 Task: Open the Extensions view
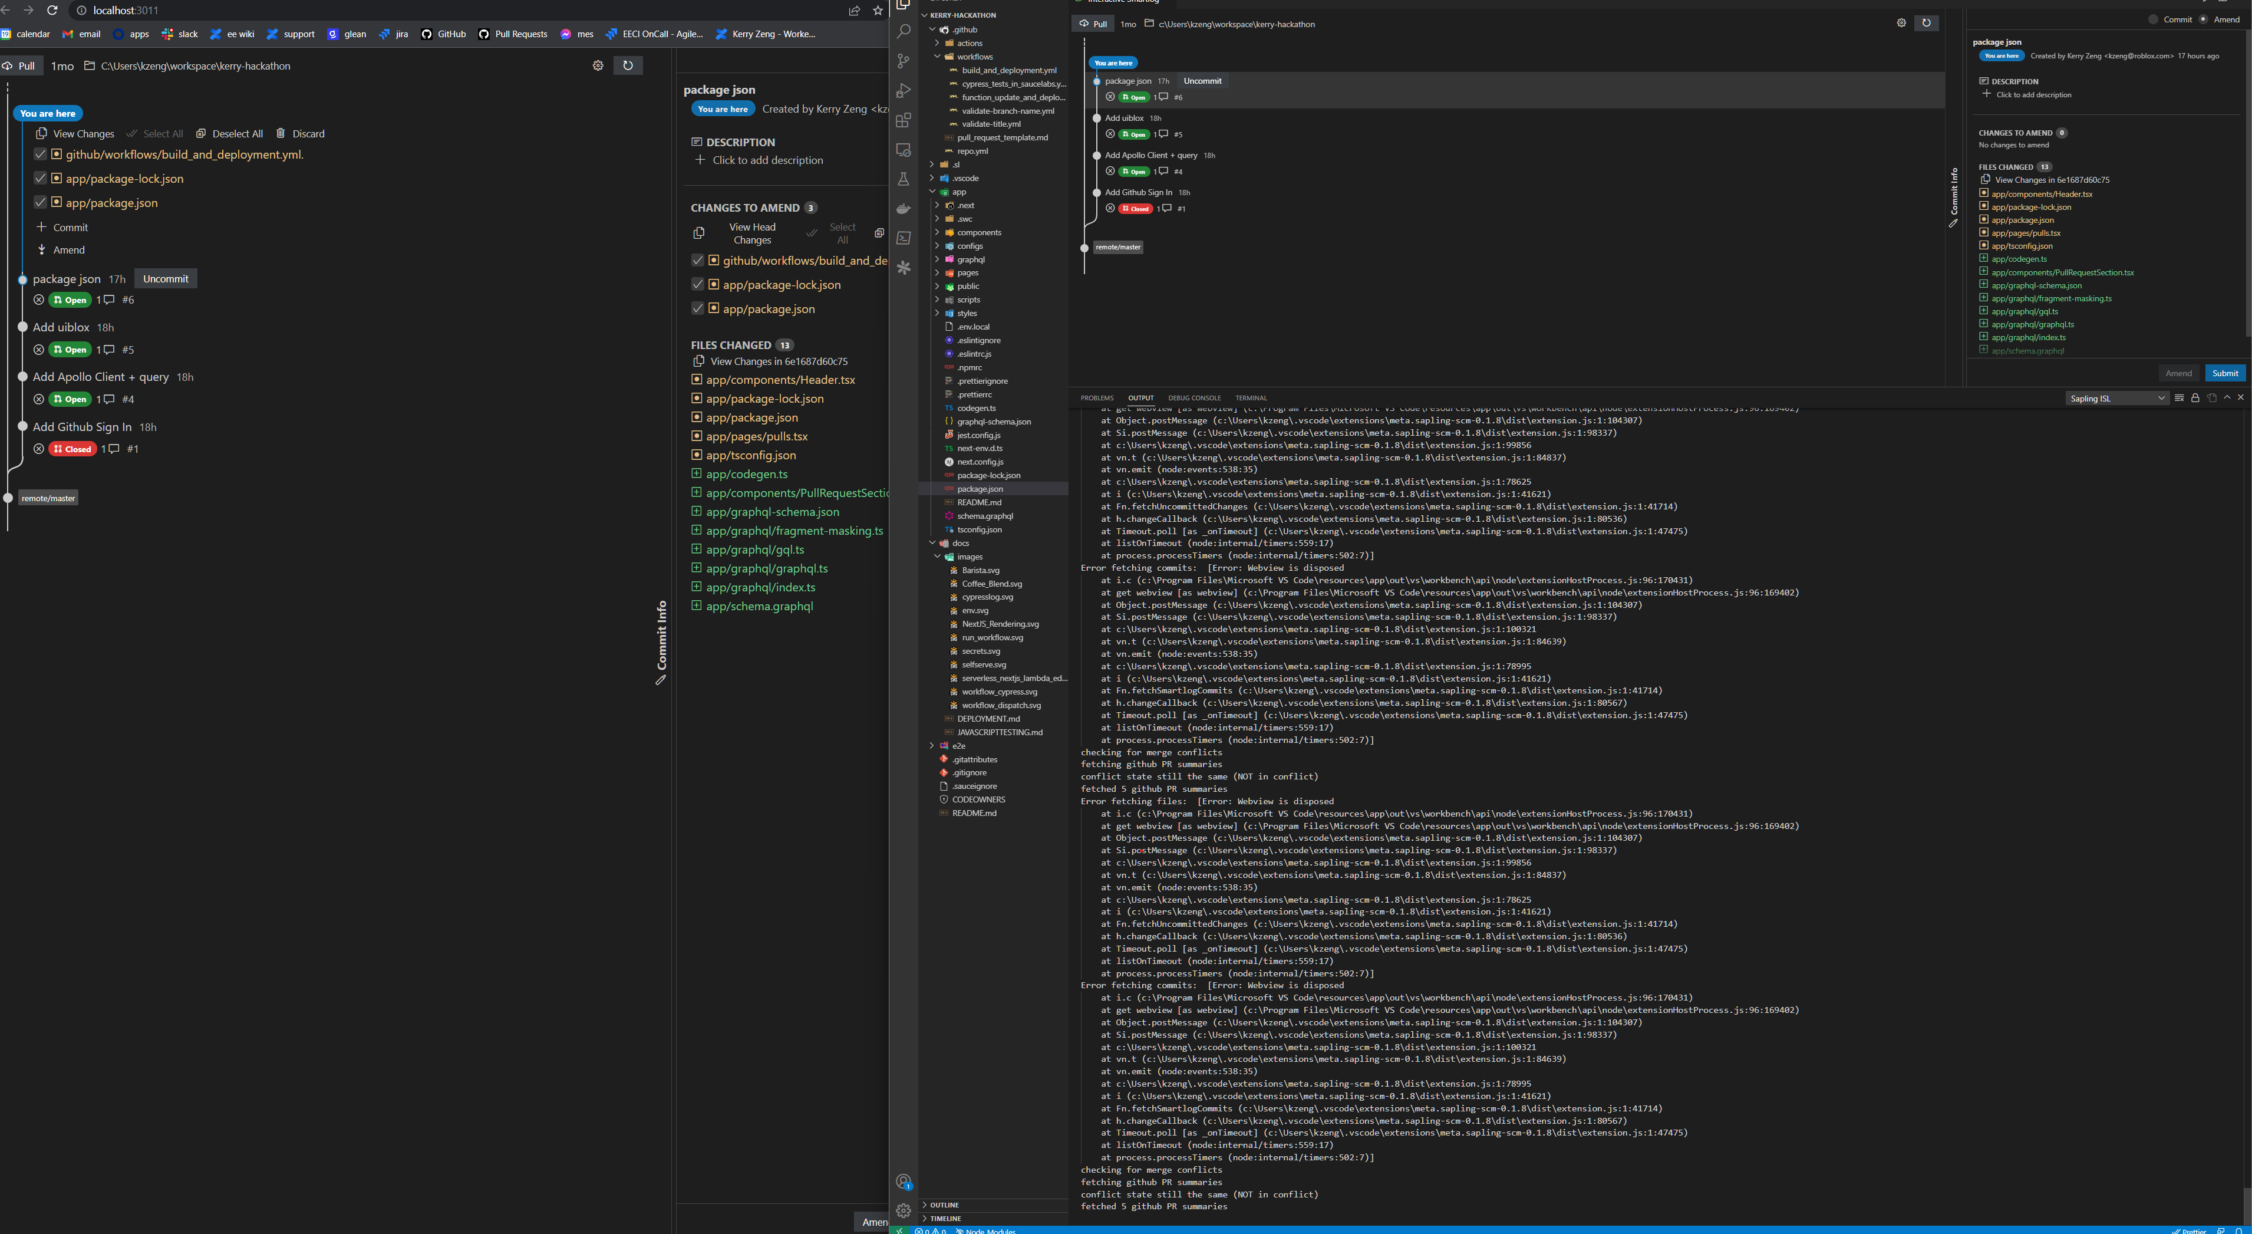[903, 121]
